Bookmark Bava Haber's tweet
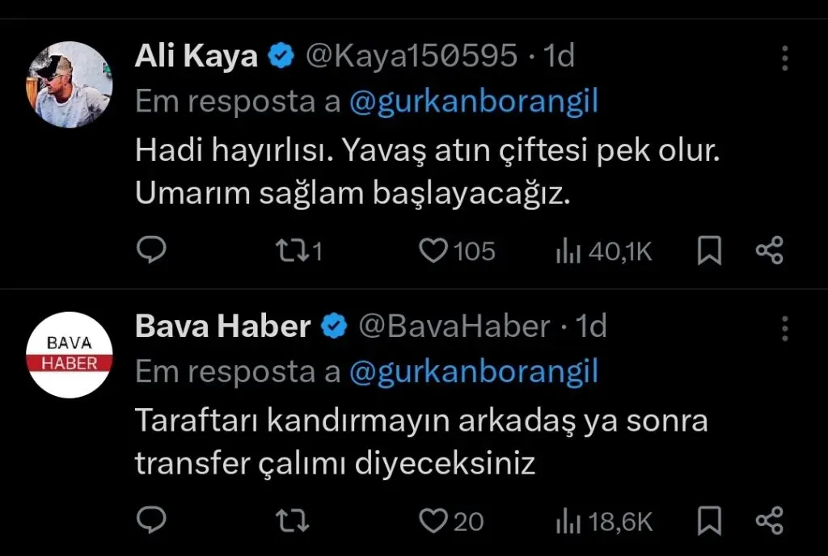Screen dimensions: 828x556 pos(709,520)
